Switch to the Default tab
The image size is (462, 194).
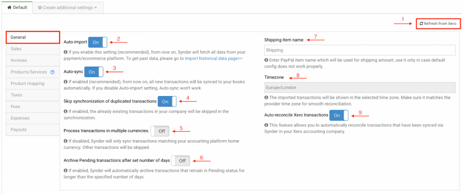17,8
